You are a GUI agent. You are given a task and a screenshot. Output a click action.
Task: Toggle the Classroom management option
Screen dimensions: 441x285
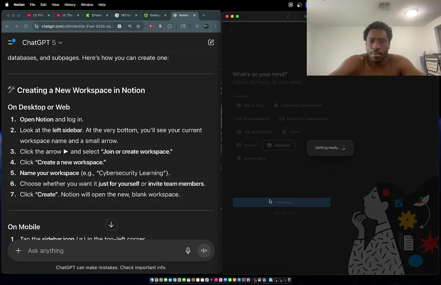coord(298,106)
